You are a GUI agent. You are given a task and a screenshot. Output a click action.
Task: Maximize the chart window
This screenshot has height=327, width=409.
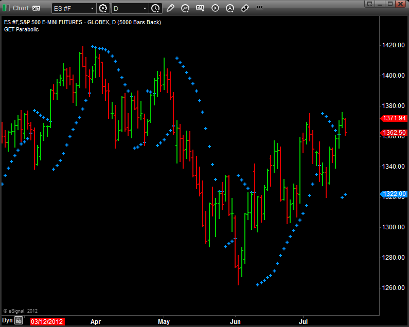click(390, 4)
